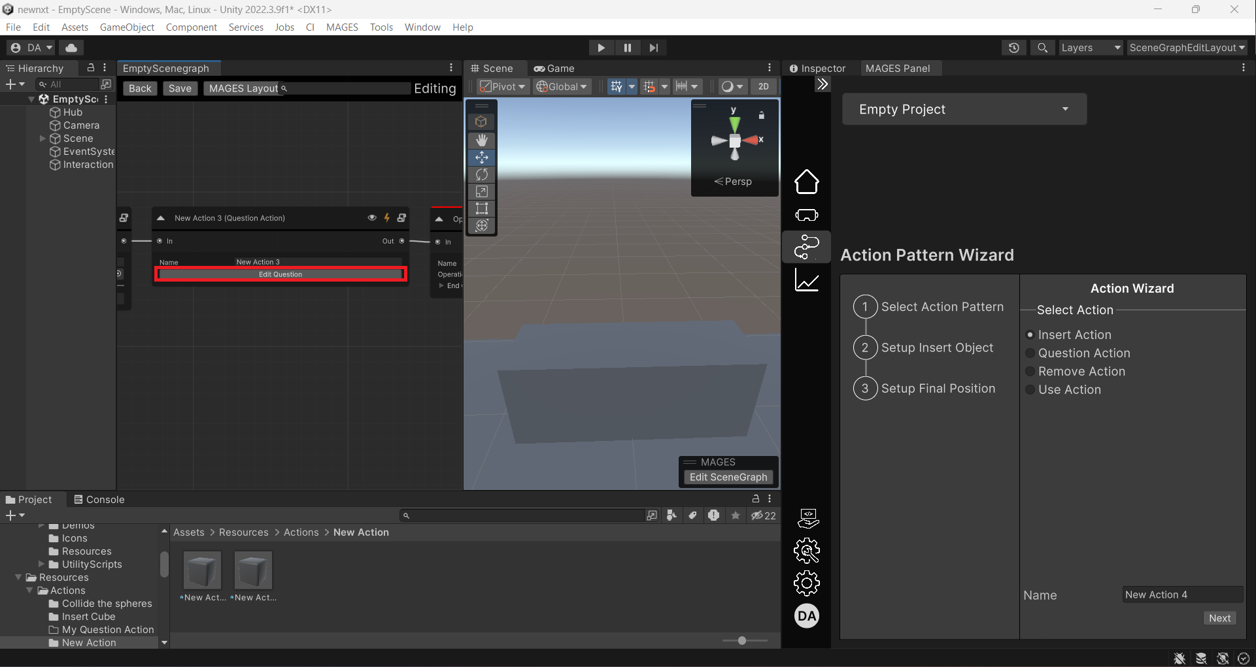The width and height of the screenshot is (1256, 667).
Task: Open the Undo History icon in top toolbar
Action: (1013, 48)
